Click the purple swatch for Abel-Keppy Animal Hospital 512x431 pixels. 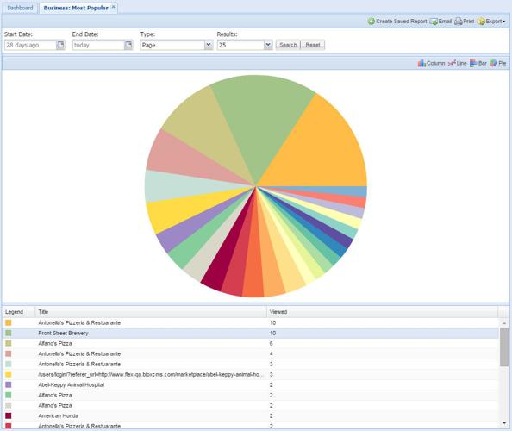pos(8,384)
